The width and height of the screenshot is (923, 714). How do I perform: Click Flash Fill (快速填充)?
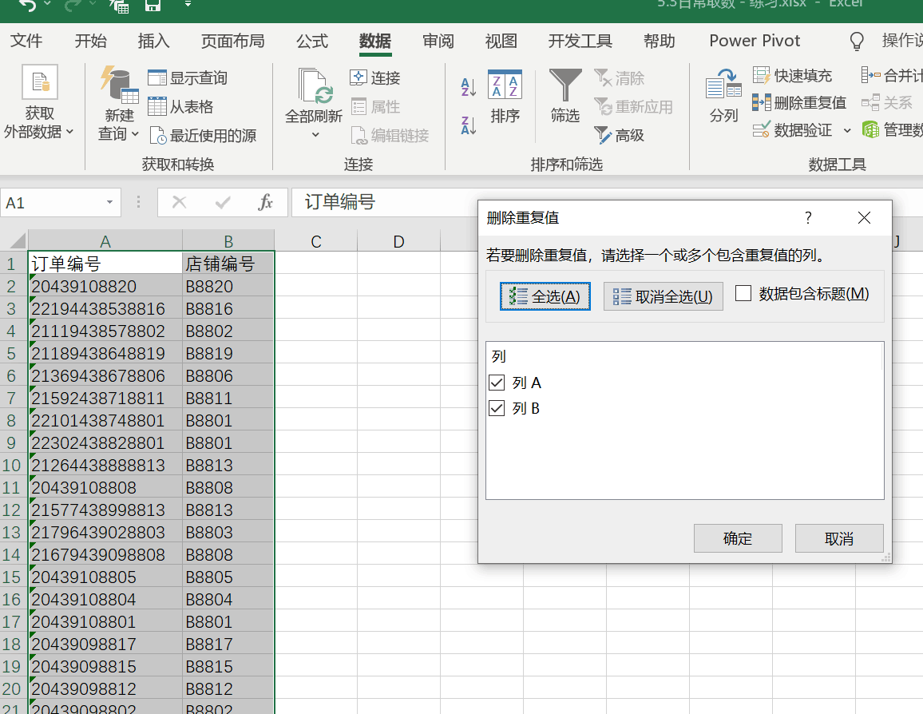(792, 75)
